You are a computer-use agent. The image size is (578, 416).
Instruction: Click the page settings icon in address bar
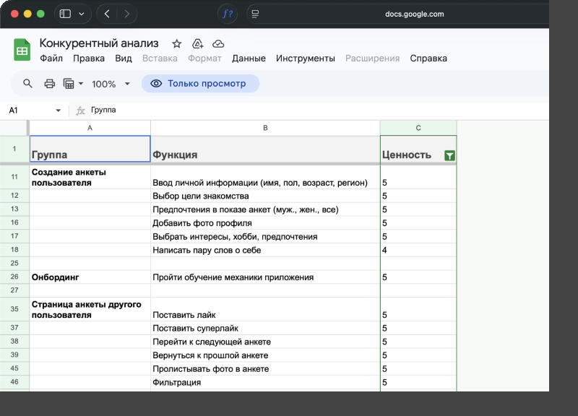[x=255, y=14]
